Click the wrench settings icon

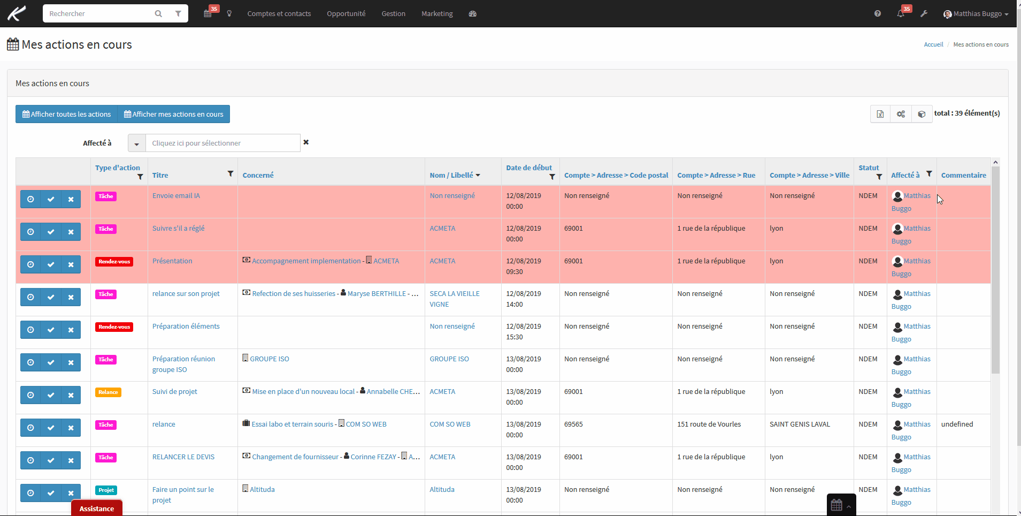924,13
